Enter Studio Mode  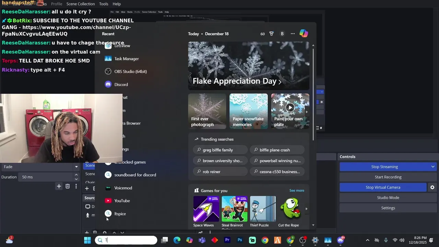[x=388, y=198]
